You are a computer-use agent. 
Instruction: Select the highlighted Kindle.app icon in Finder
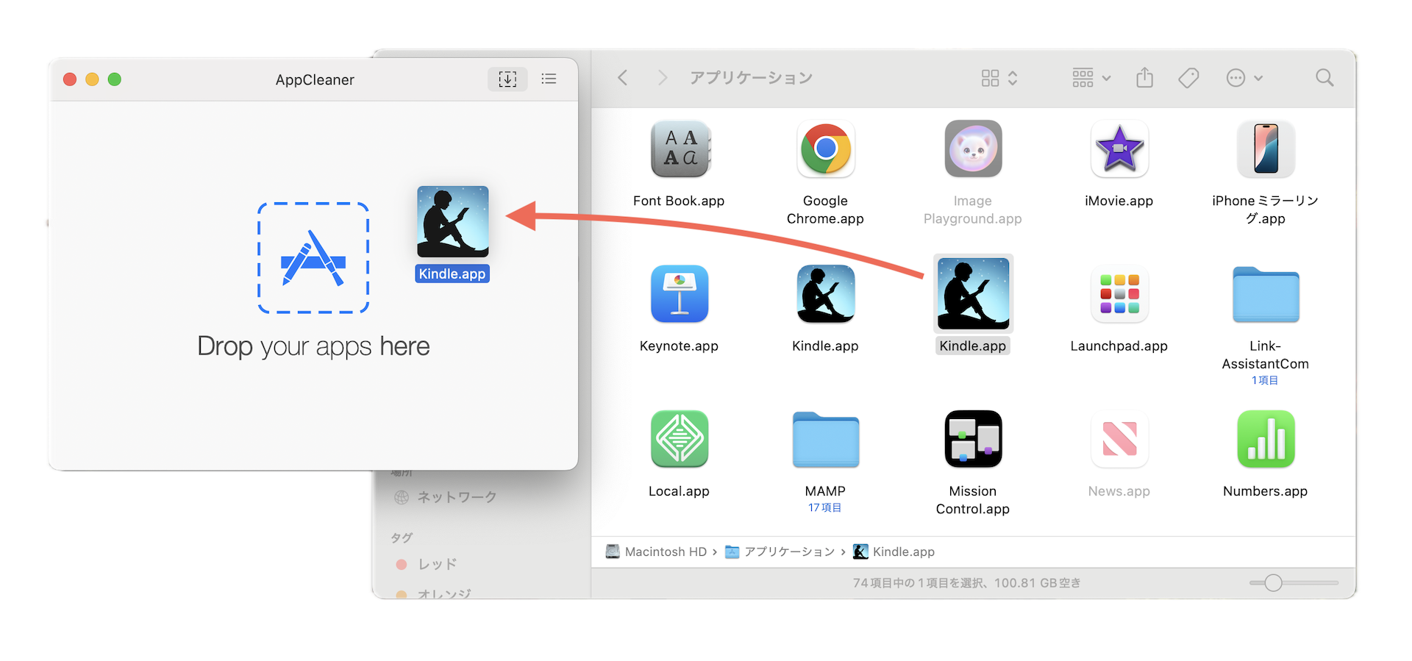(x=972, y=294)
